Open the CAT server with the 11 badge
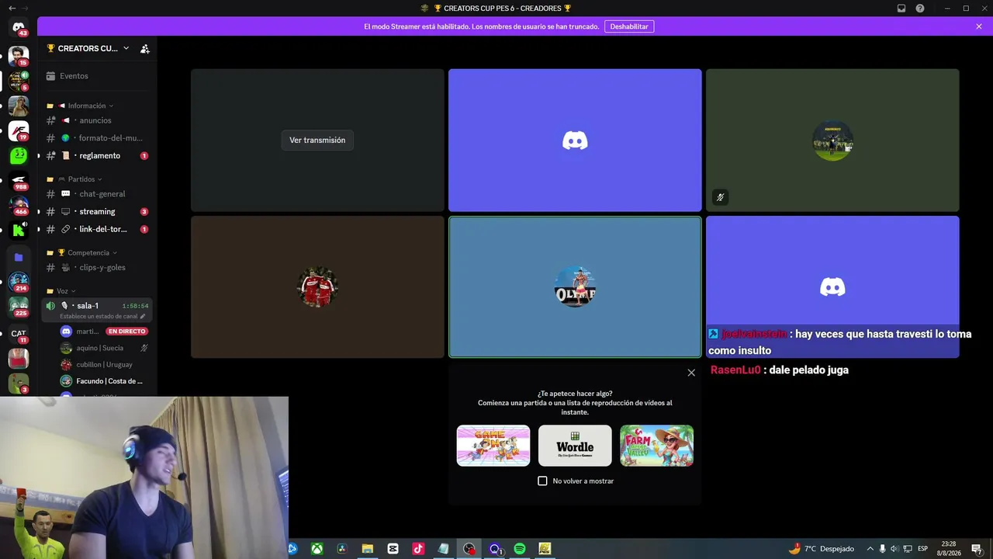Viewport: 993px width, 559px height. 19,334
